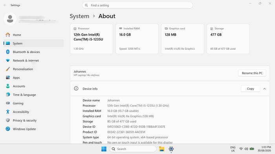Image resolution: width=275 pixels, height=154 pixels.
Task: Click the Wi-Fi tray icon
Action: [241, 149]
